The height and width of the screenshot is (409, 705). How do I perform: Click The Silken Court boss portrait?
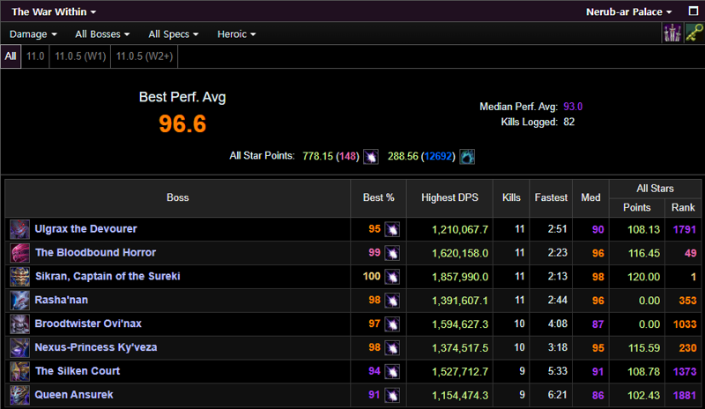19,371
